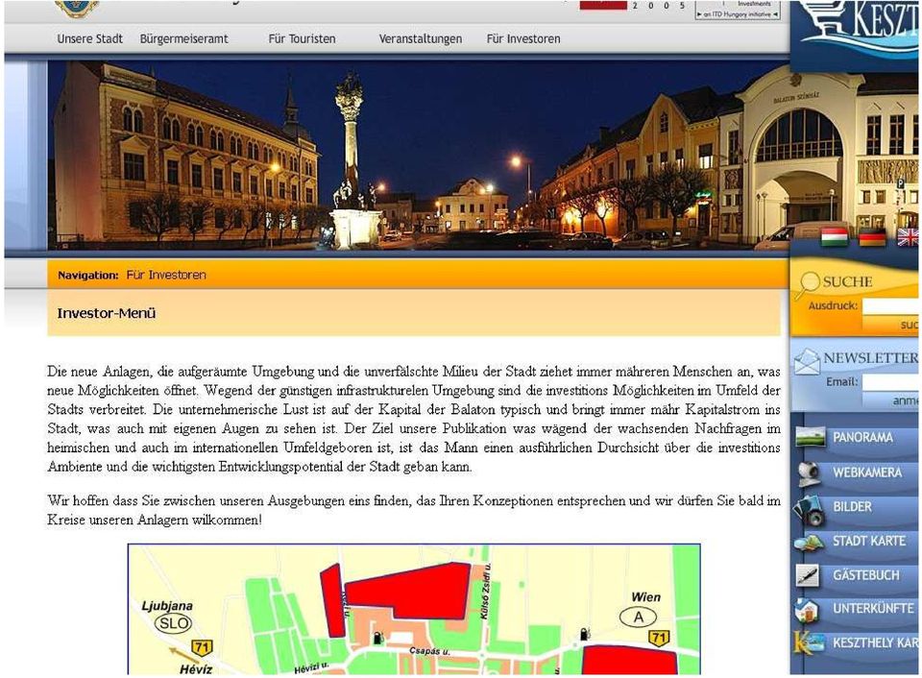The height and width of the screenshot is (678, 922).
Task: Click the A country oval on map
Action: (639, 617)
